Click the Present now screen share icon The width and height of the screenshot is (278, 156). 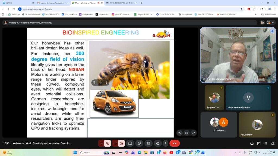point(130,143)
